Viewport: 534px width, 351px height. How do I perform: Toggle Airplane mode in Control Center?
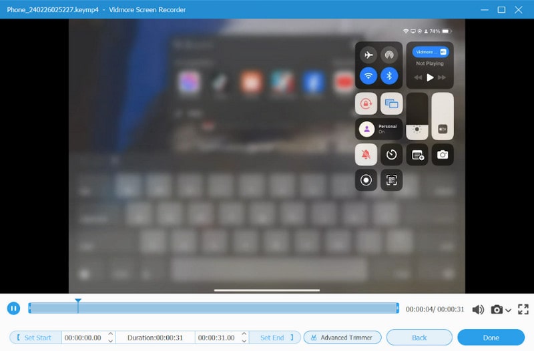coord(368,55)
